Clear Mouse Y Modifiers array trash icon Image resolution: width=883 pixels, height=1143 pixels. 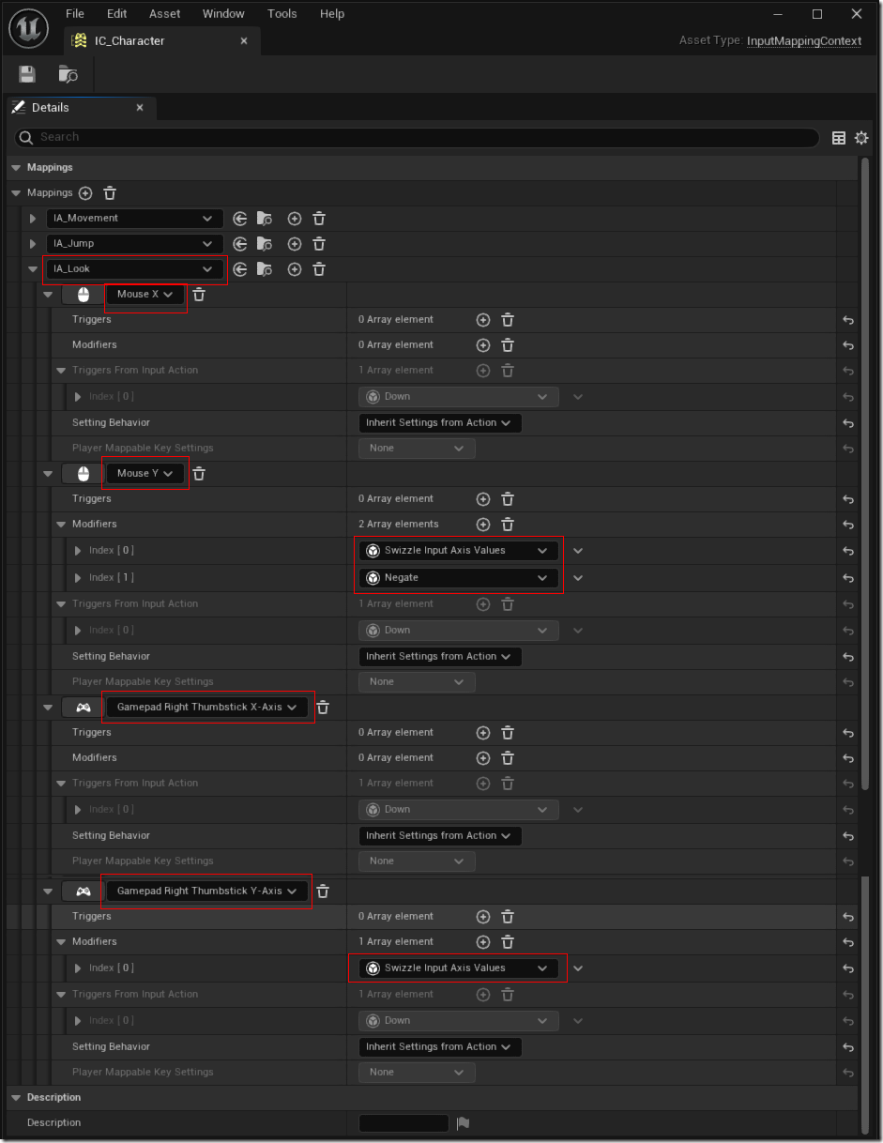pos(508,525)
